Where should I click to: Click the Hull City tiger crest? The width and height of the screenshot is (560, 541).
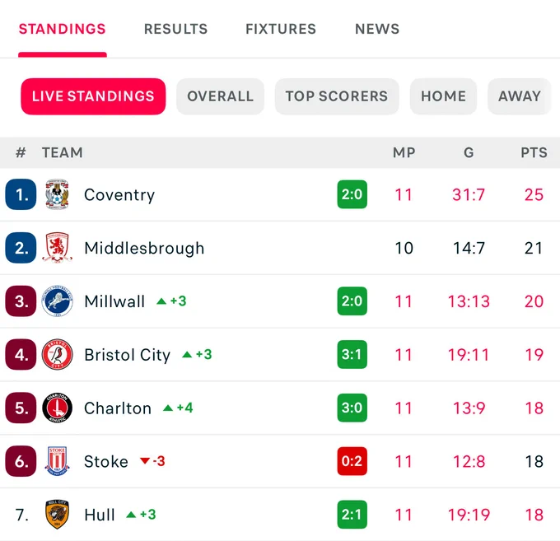click(x=57, y=515)
